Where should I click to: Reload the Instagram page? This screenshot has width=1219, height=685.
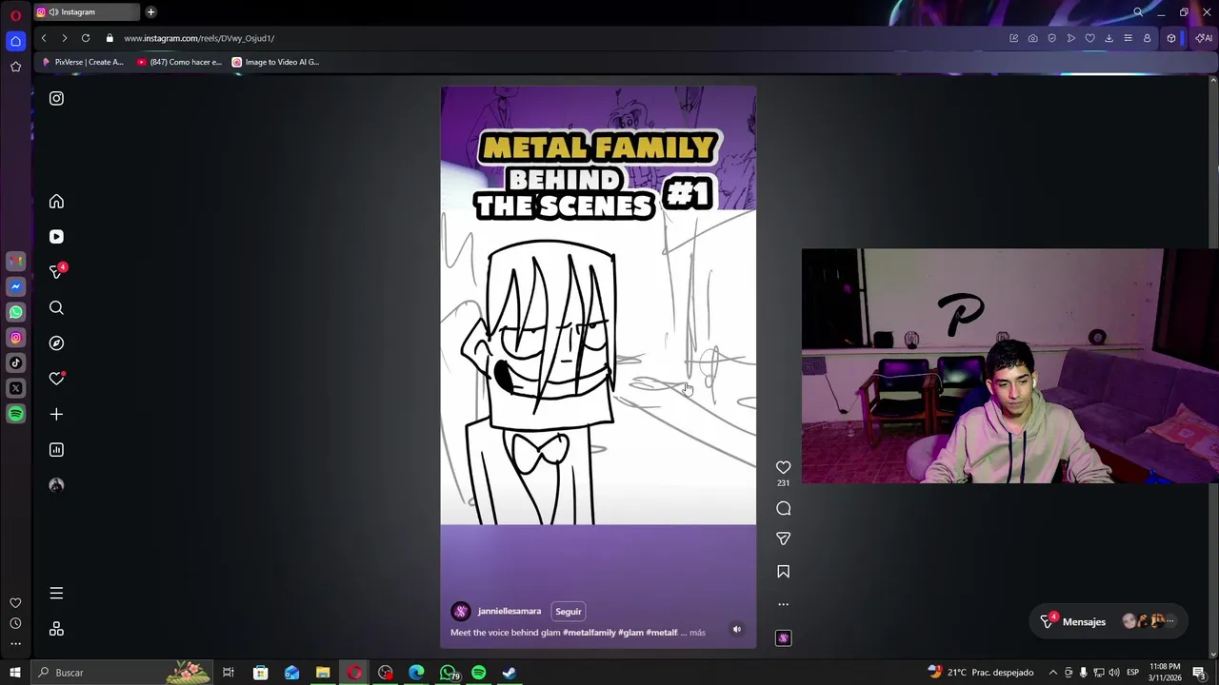coord(86,38)
